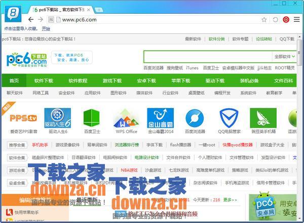
Task: Open the 驱动下载 nav menu
Action: coord(215,81)
